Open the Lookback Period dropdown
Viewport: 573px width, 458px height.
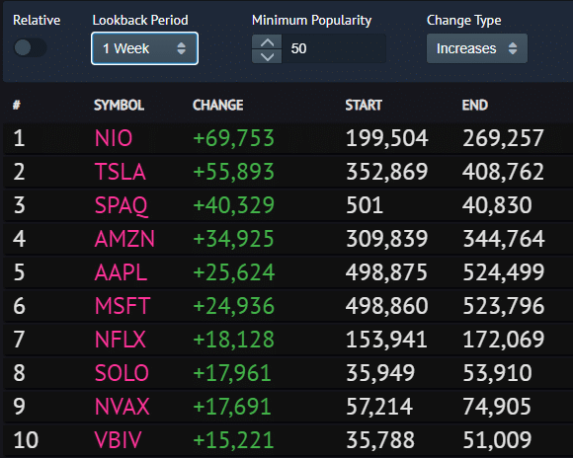[x=144, y=48]
